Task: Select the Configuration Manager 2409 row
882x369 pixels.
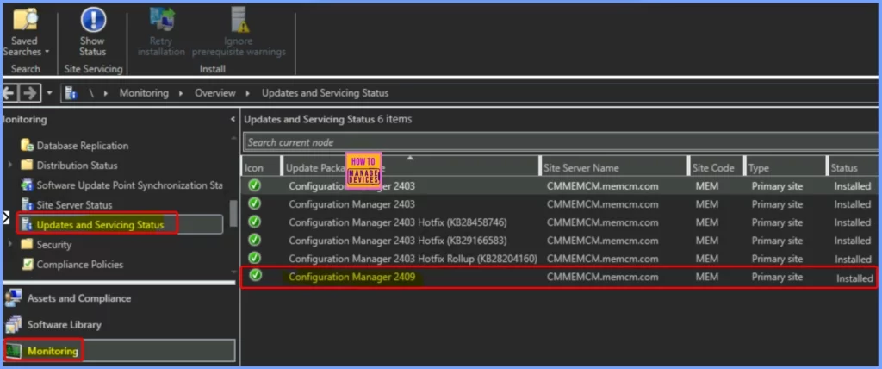Action: (x=559, y=277)
